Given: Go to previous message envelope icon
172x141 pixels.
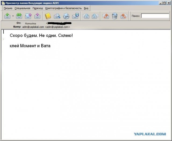Looking at the screenshot, I should tap(86, 16).
